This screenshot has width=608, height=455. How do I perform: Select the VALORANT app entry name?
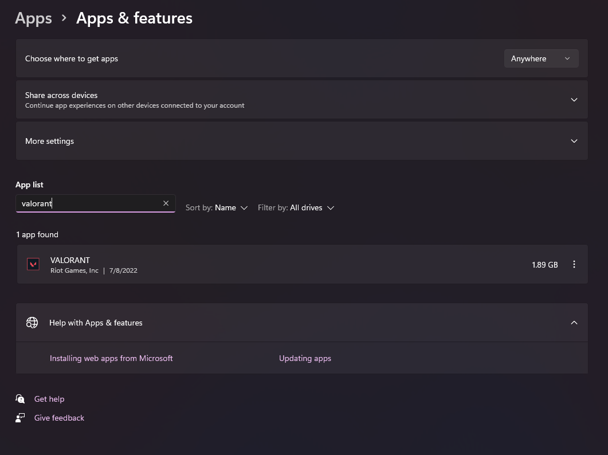point(70,260)
